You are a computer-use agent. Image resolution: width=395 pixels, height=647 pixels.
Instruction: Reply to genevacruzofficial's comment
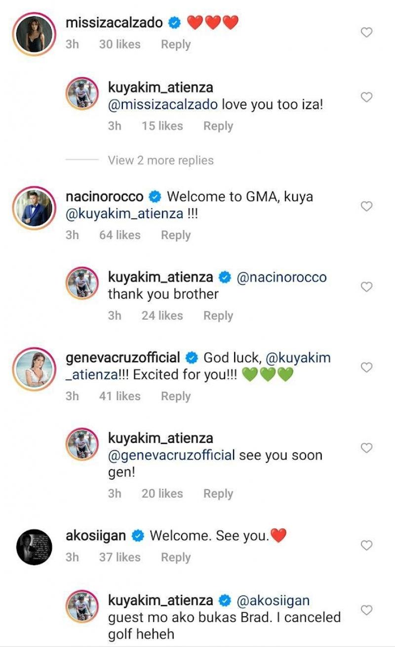pos(176,396)
